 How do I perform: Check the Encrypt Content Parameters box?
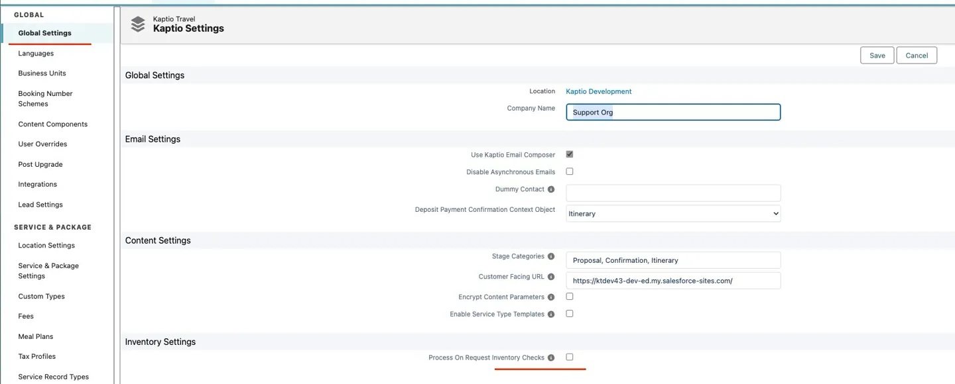569,297
